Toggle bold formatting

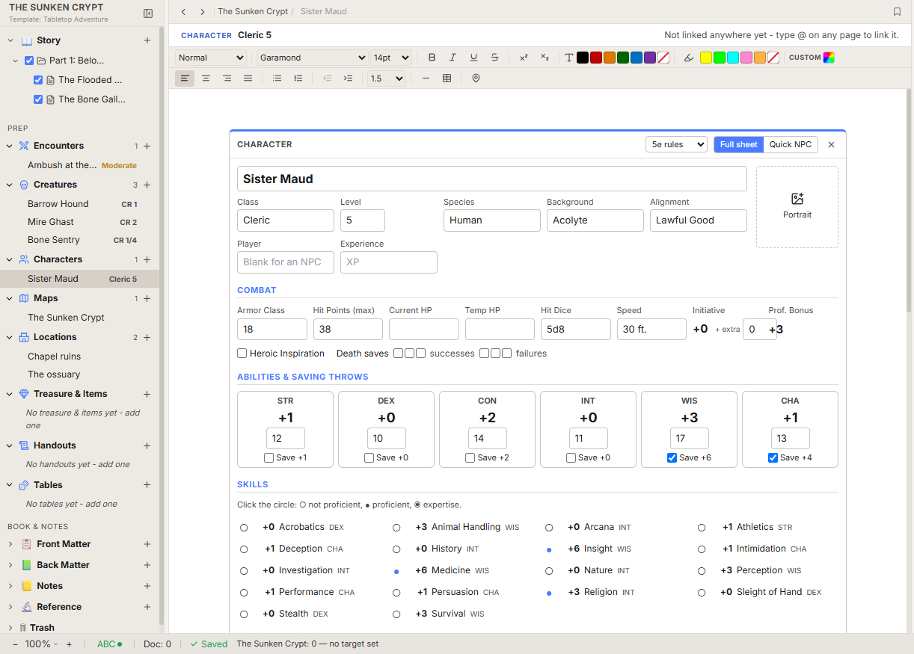(x=432, y=58)
